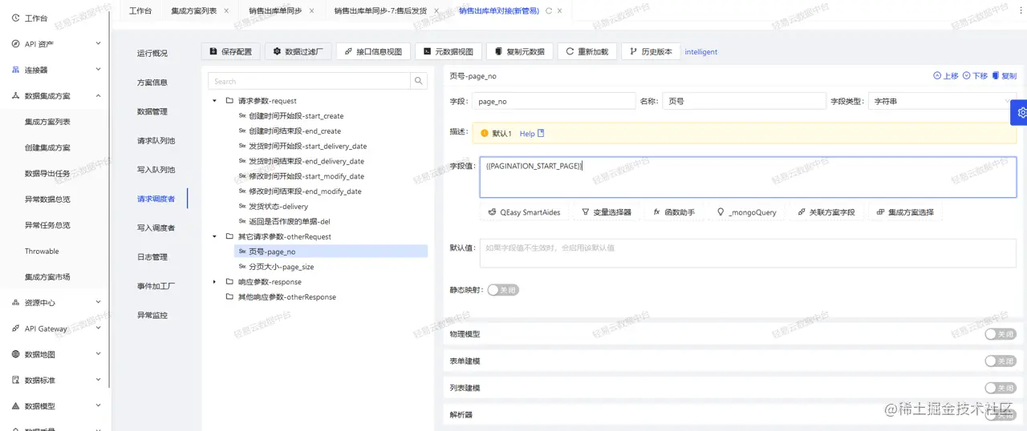The width and height of the screenshot is (1027, 431).
Task: Toggle the 物理模型 switch
Action: [x=1001, y=334]
